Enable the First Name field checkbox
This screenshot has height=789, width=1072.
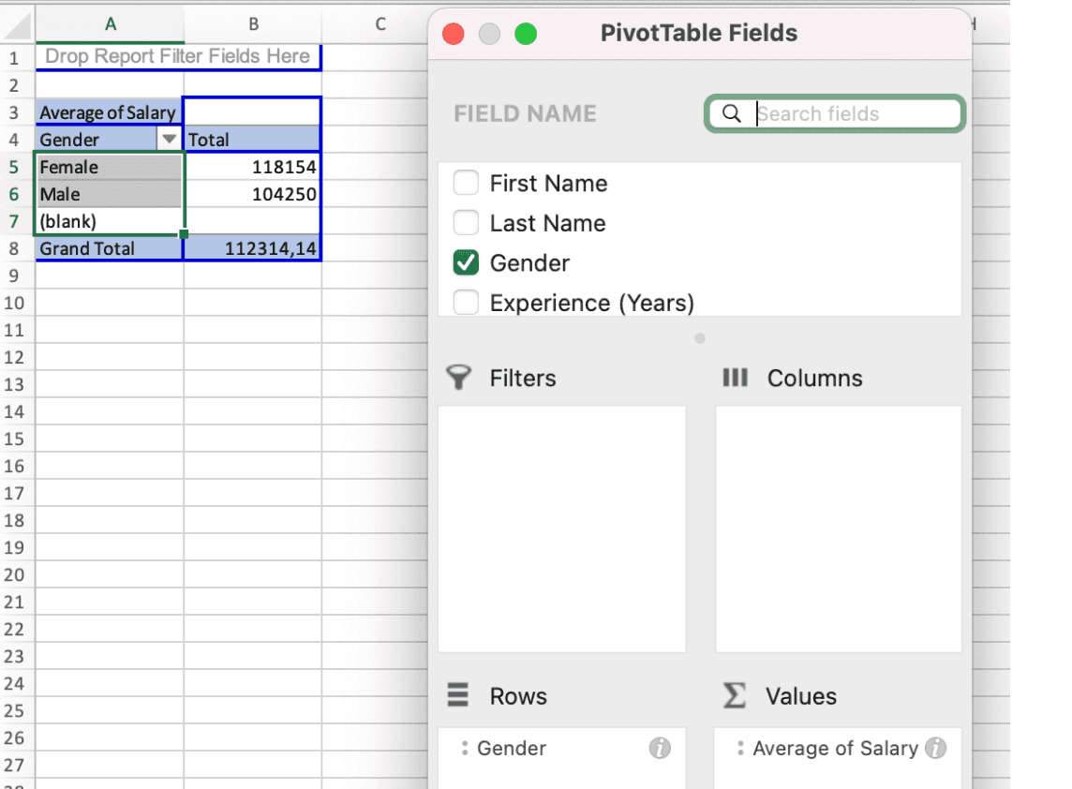coord(466,183)
